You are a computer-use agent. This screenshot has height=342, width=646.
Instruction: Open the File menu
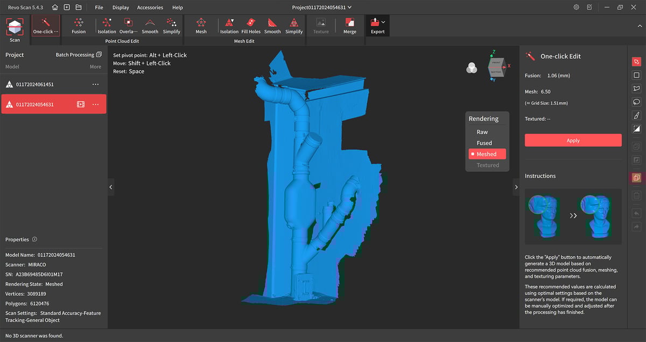(99, 8)
